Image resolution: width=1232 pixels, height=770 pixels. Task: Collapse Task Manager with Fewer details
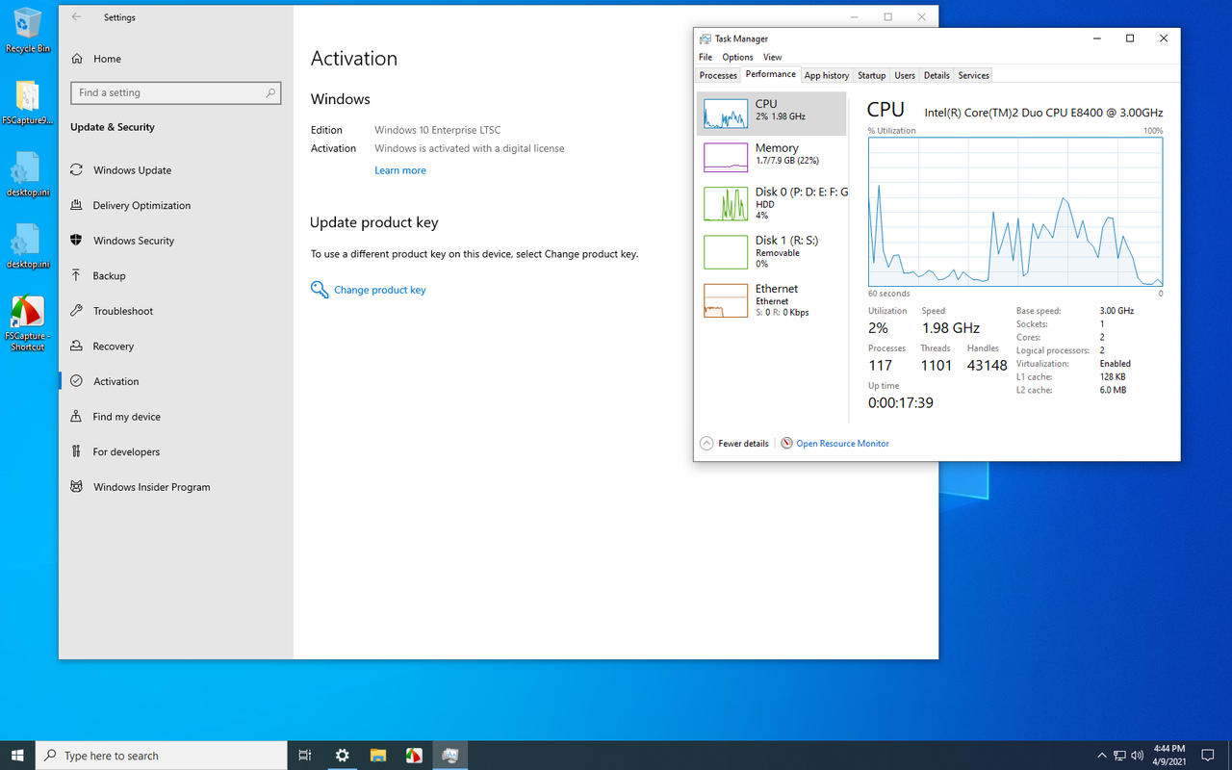coord(734,444)
